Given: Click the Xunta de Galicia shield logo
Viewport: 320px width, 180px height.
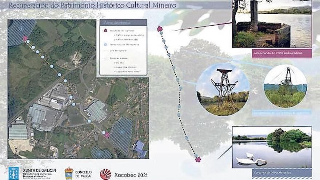Looking at the screenshot, I should (14, 173).
